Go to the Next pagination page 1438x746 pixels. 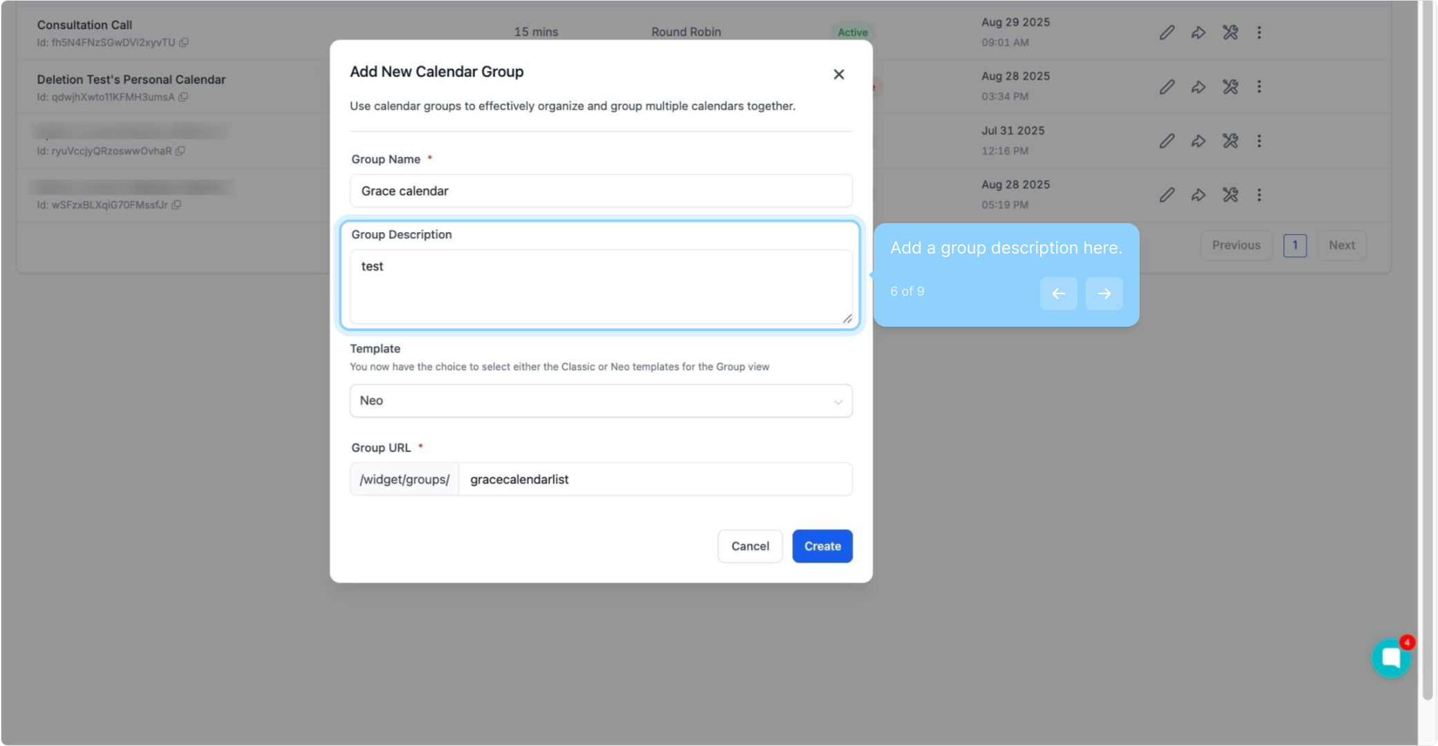1341,245
